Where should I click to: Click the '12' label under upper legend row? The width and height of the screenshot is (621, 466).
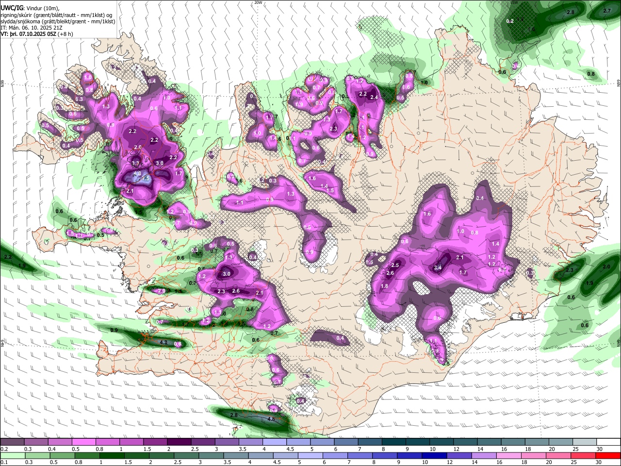click(x=457, y=449)
